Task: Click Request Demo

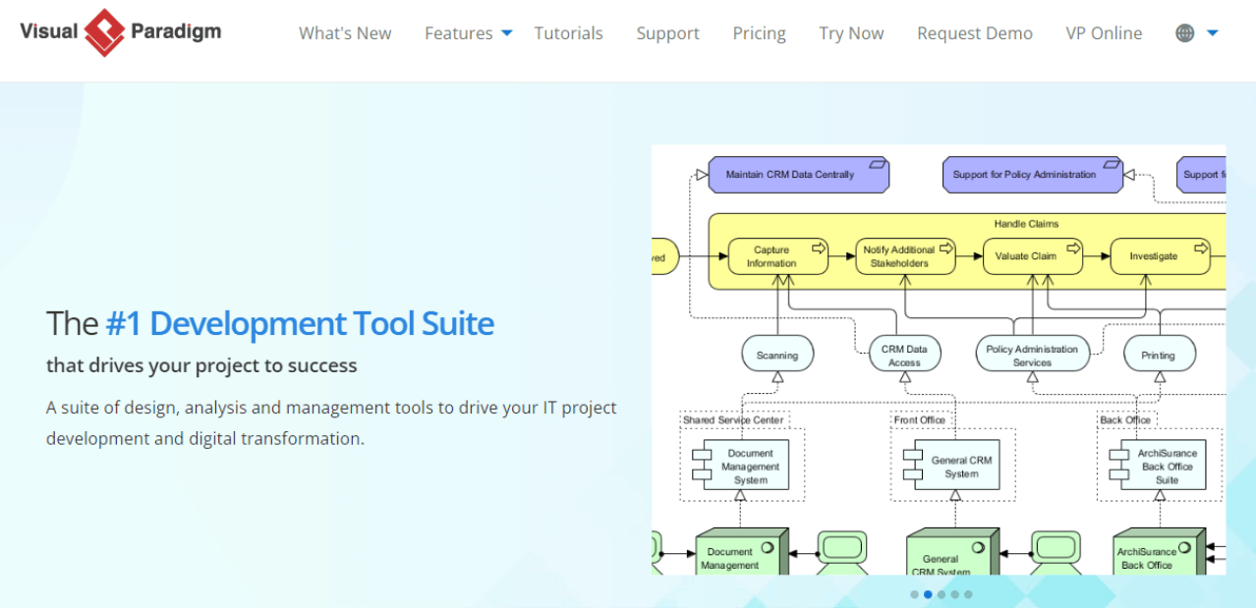Action: (x=974, y=32)
